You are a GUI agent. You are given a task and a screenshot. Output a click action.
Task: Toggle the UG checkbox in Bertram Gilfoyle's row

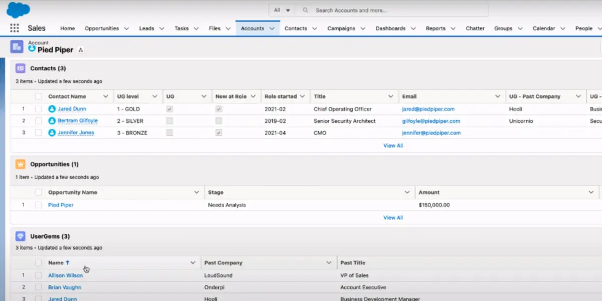(x=170, y=121)
